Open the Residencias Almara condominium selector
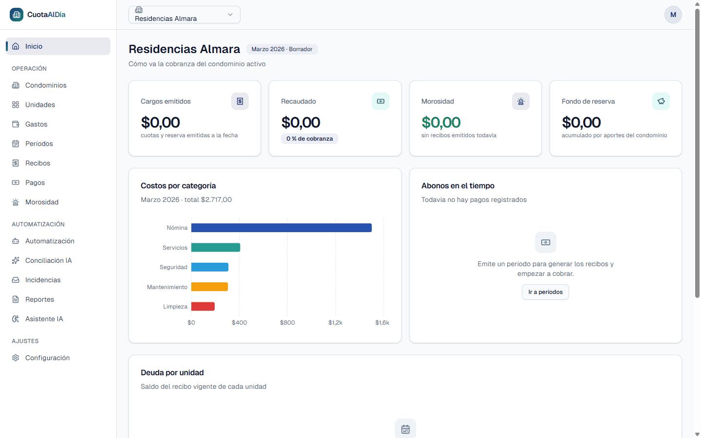 click(x=184, y=15)
